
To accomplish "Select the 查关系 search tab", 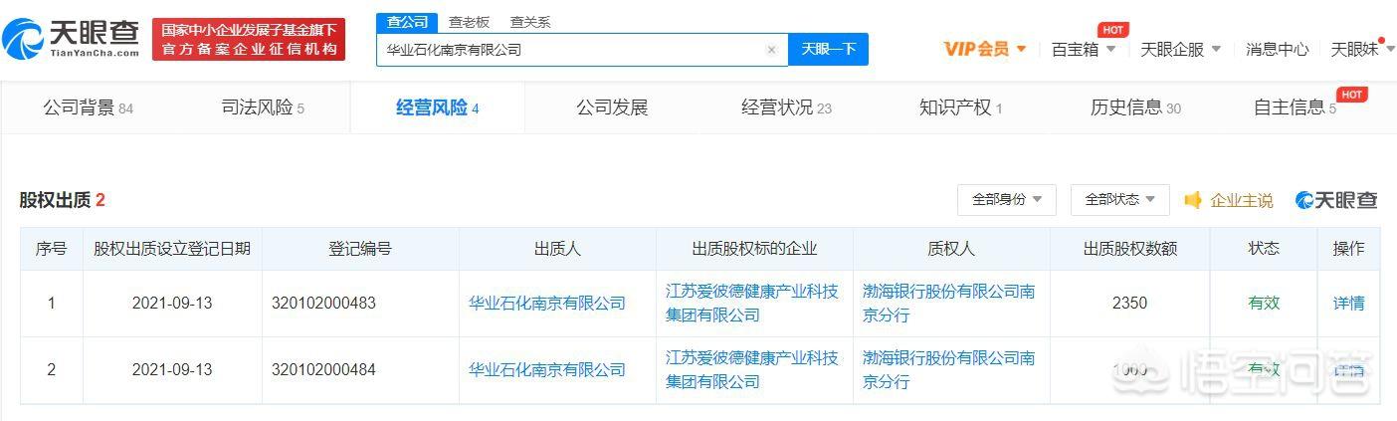I will tap(530, 21).
